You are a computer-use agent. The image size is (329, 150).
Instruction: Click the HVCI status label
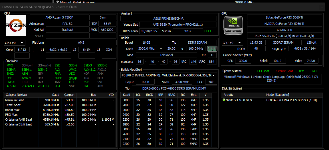coord(314,71)
